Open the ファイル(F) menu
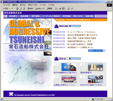 (6, 5)
